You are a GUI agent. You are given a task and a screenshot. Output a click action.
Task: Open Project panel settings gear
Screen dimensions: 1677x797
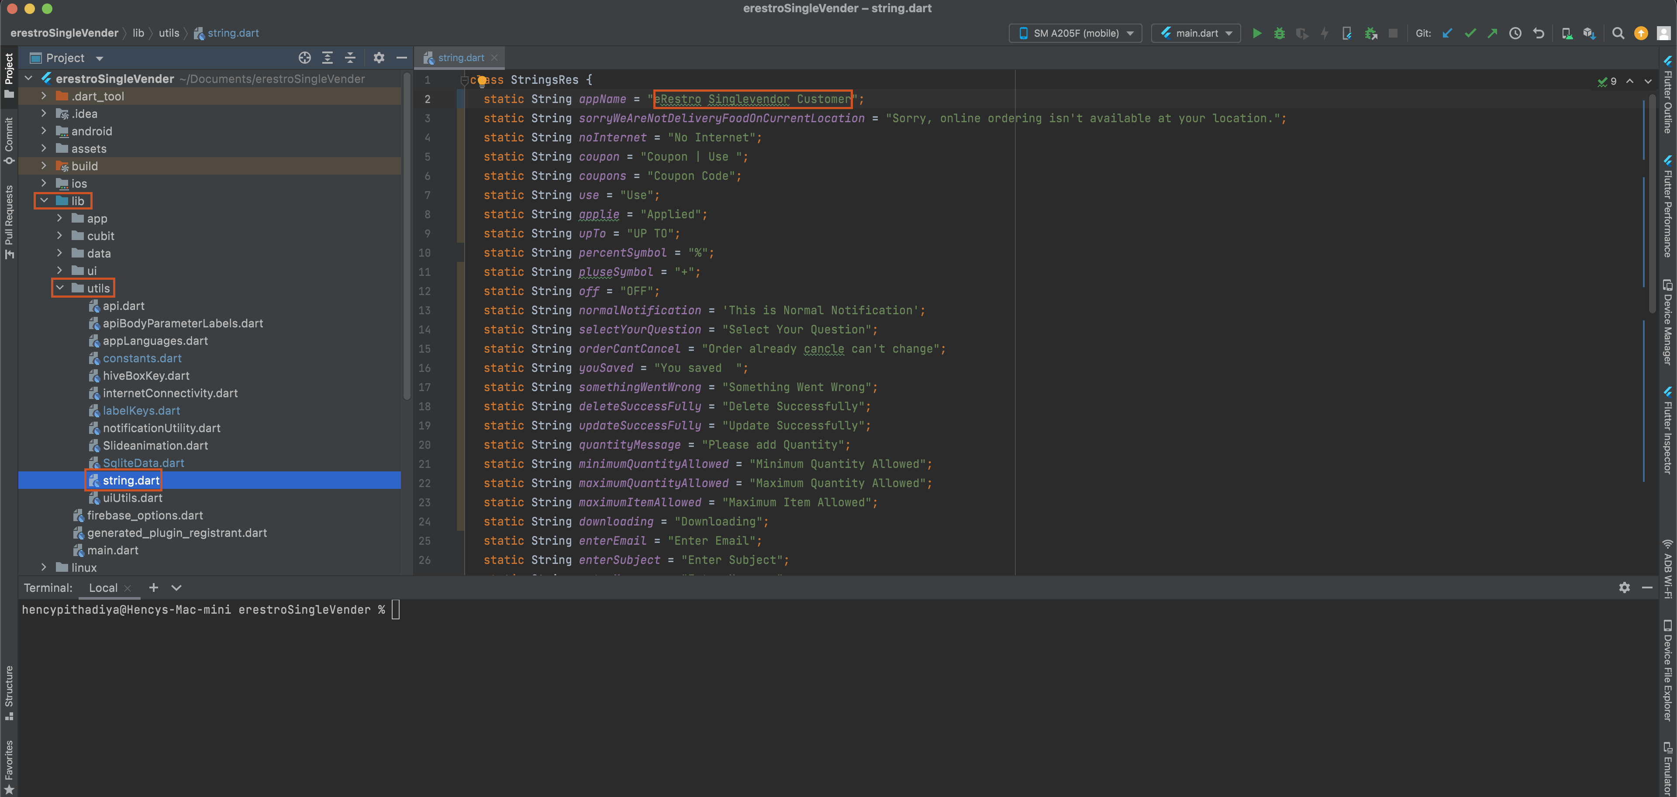pyautogui.click(x=379, y=58)
